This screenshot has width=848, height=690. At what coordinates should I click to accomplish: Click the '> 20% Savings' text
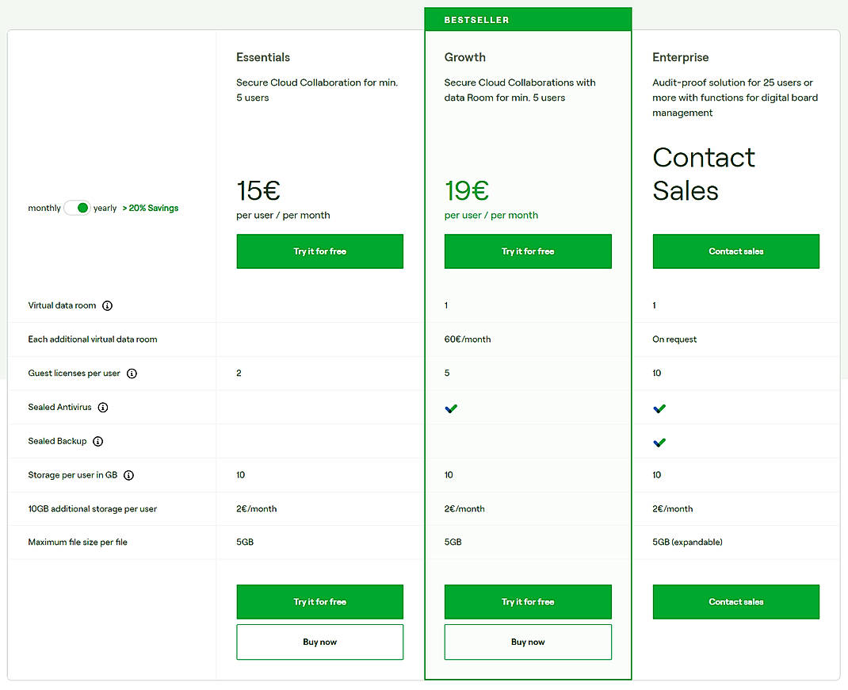(151, 208)
